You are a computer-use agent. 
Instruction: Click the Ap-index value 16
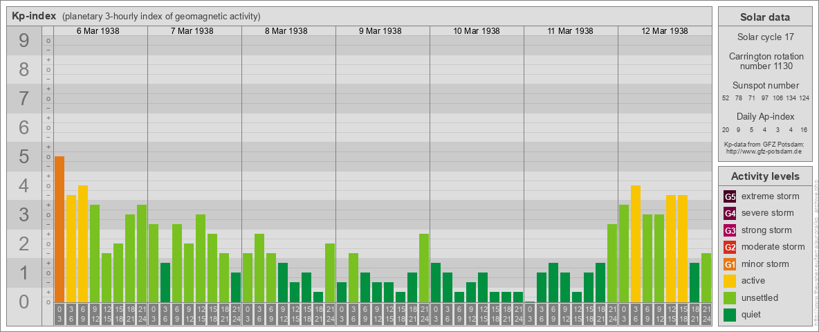click(x=804, y=130)
